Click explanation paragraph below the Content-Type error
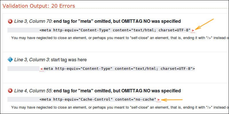This screenshot has width=229, height=114. point(120,38)
